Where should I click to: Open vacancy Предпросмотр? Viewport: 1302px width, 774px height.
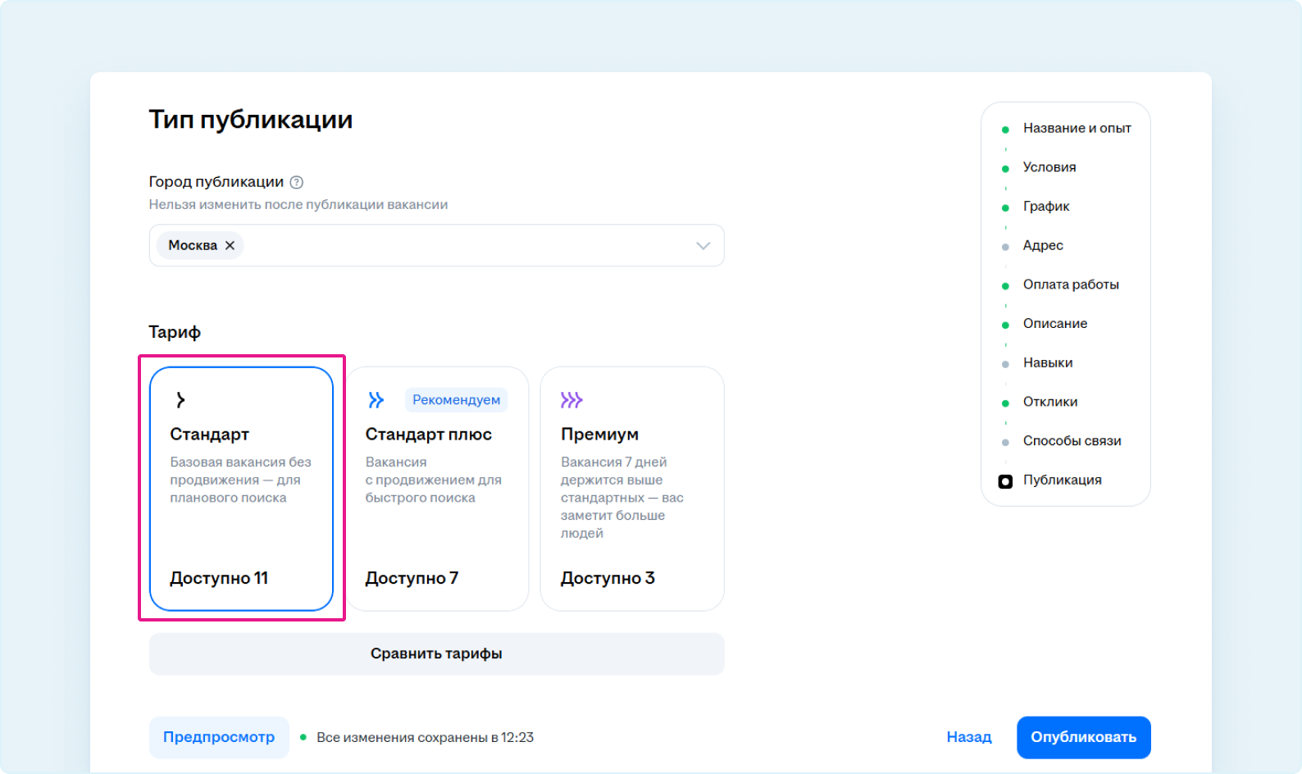(219, 737)
